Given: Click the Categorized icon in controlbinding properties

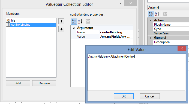Looking at the screenshot, I should coord(74,22).
